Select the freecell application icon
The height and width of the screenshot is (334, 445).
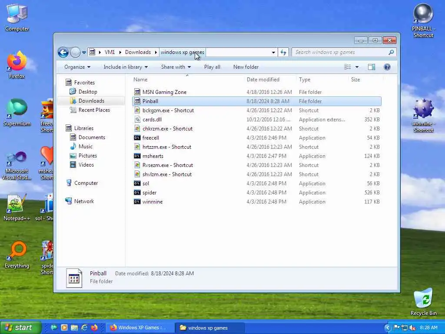coord(137,138)
